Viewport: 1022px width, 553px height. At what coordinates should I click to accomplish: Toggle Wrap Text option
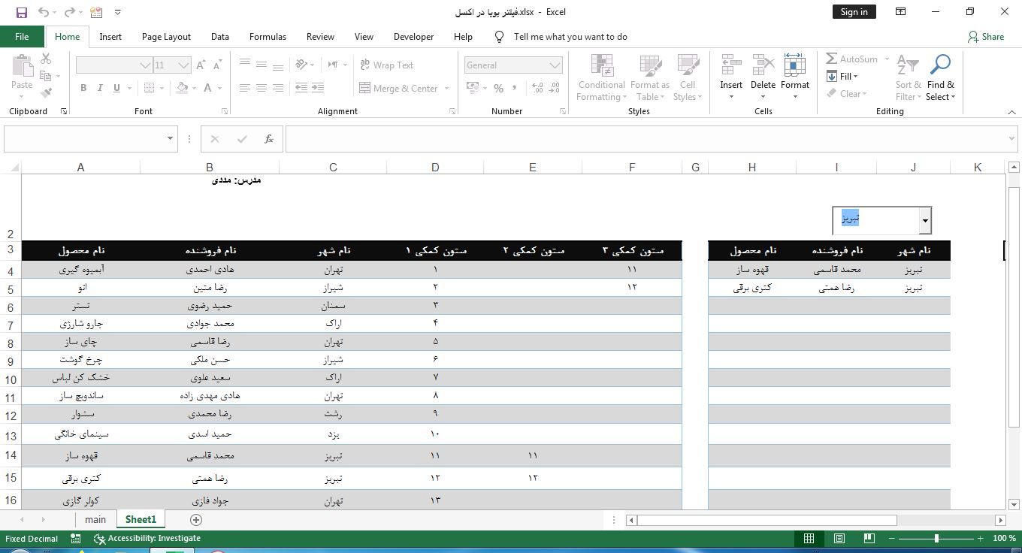[x=386, y=65]
